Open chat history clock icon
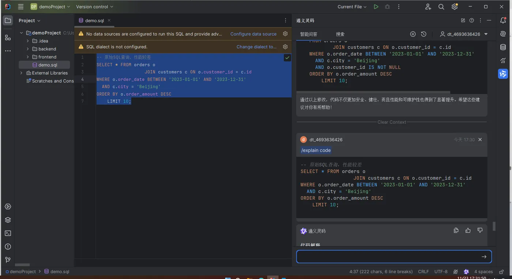This screenshot has width=512, height=279. [423, 34]
